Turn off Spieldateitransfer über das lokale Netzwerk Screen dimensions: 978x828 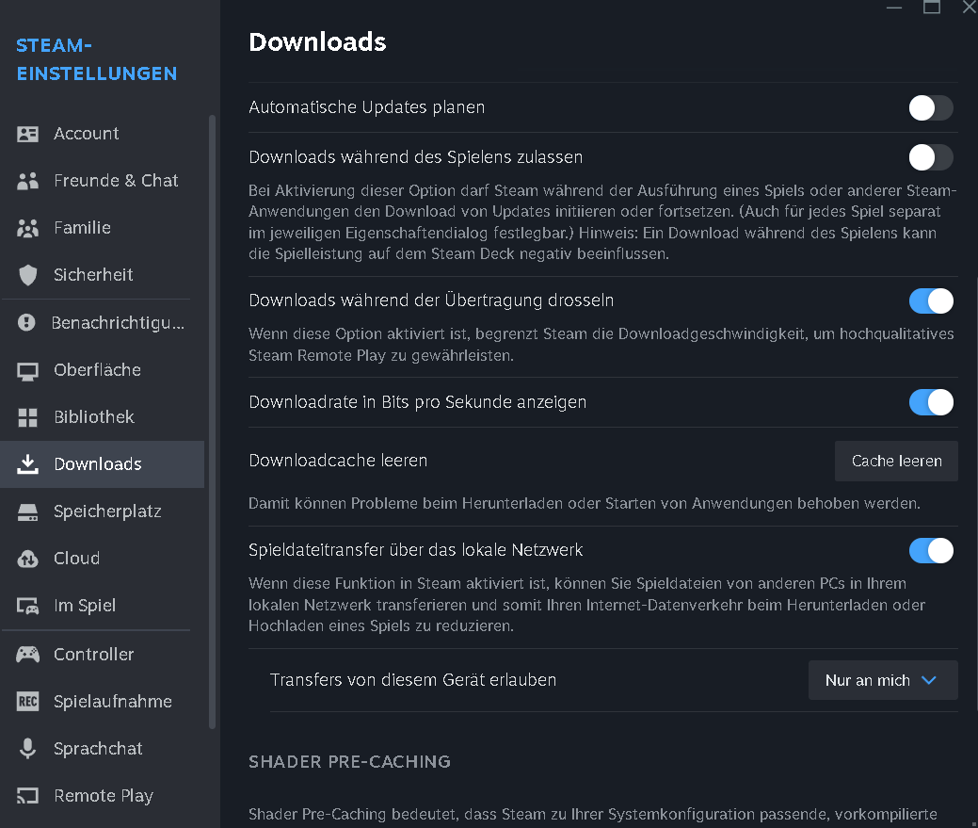click(x=931, y=550)
